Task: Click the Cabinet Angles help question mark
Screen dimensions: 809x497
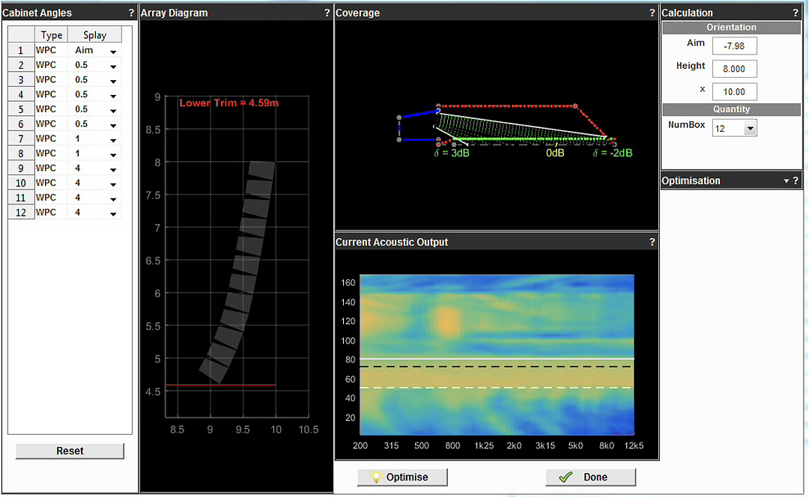Action: coord(131,13)
